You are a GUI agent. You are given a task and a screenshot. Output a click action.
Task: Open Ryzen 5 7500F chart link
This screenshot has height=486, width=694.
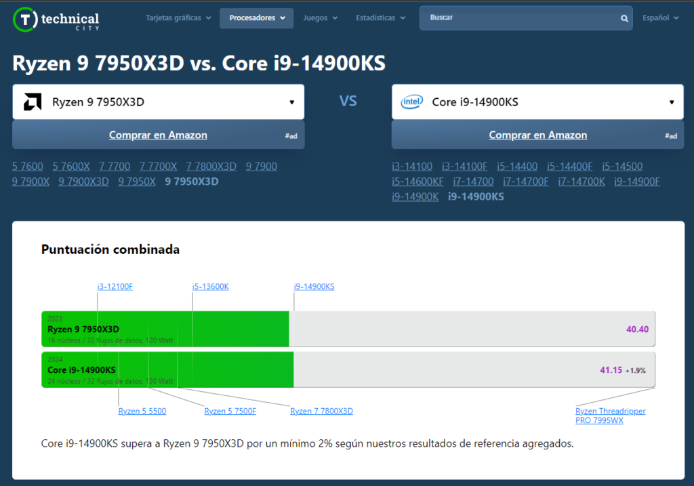point(230,412)
